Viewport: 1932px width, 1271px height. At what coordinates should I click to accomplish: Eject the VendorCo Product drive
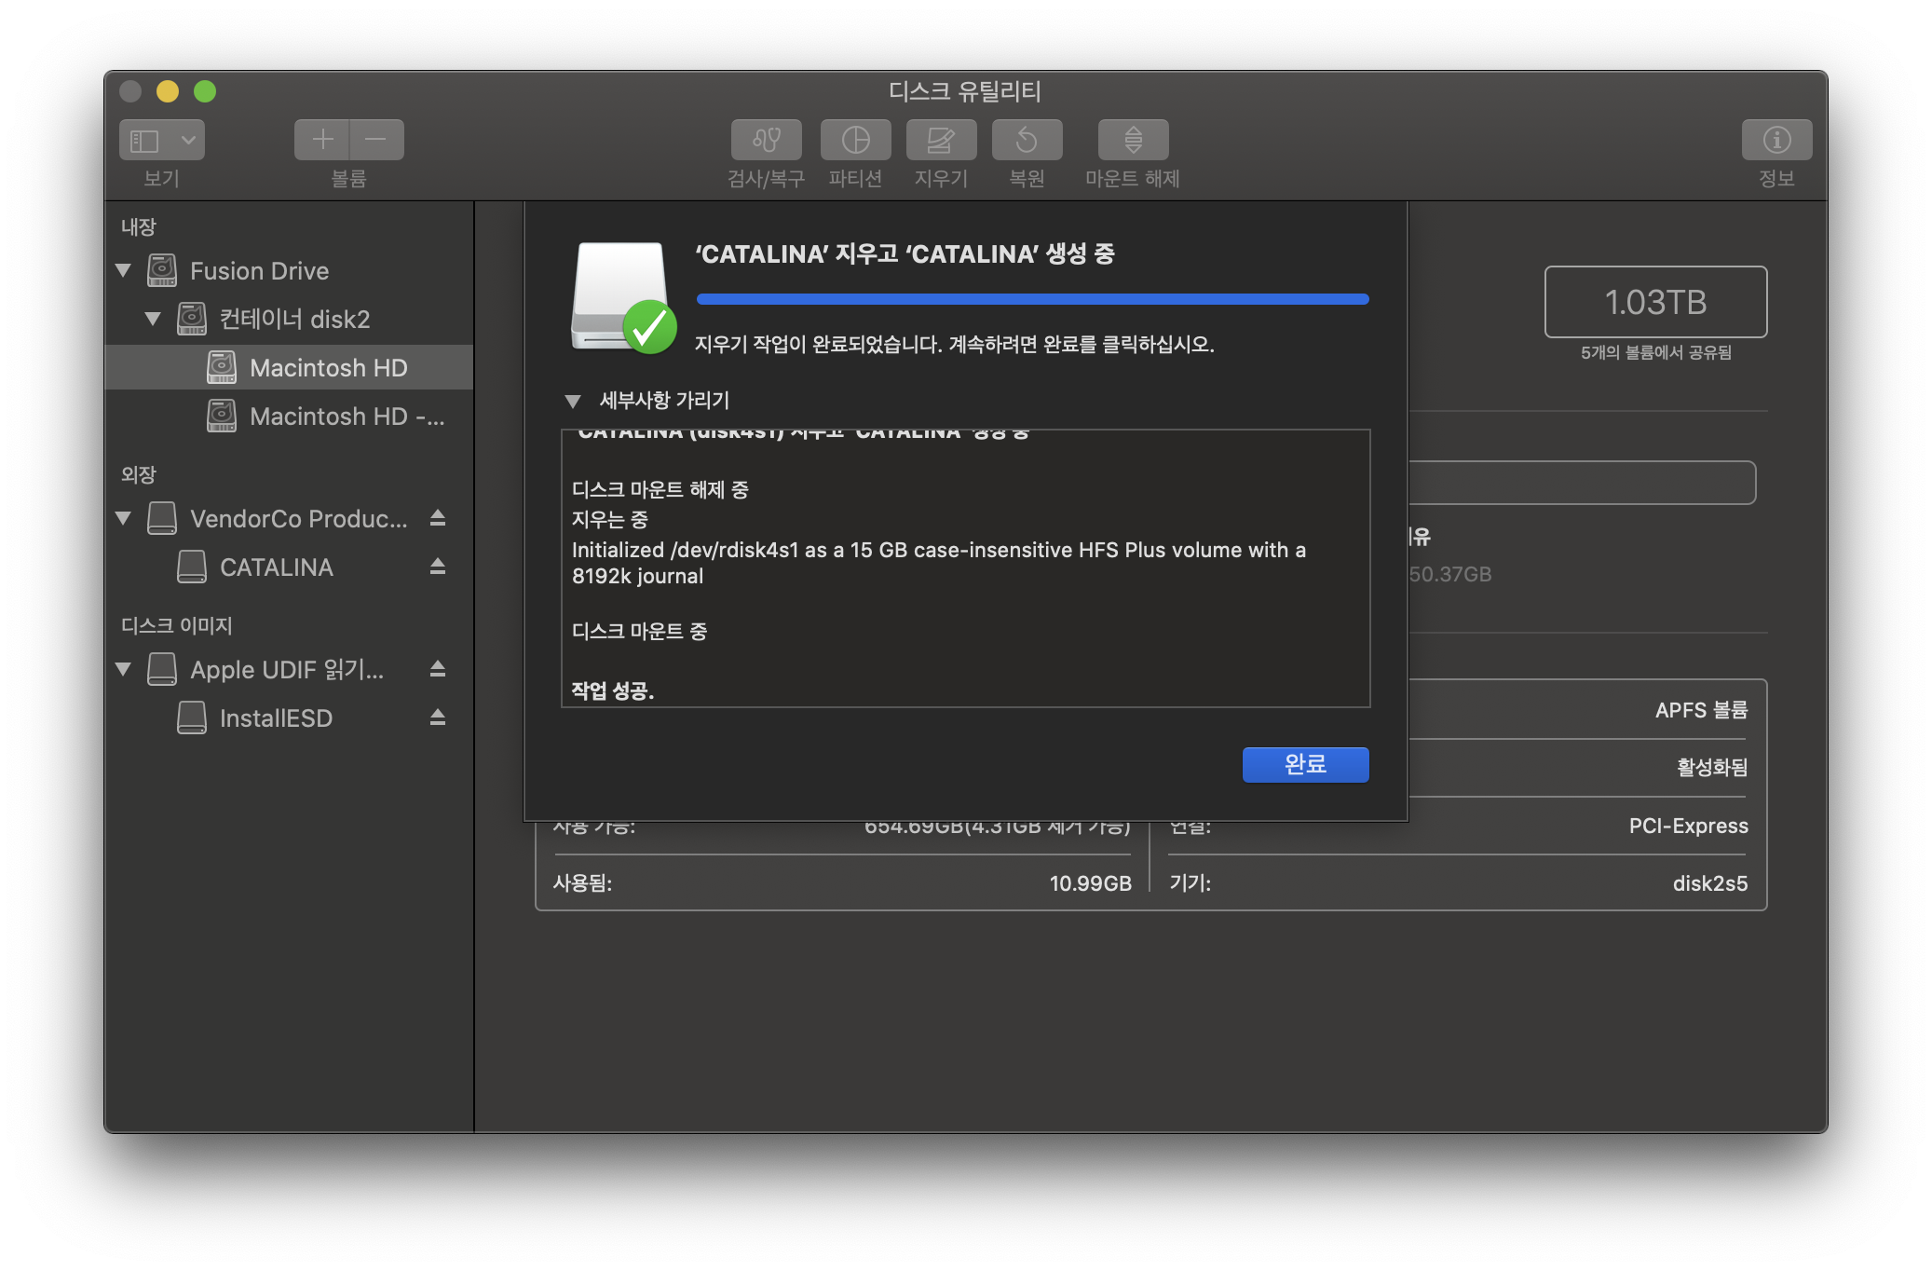[x=438, y=518]
